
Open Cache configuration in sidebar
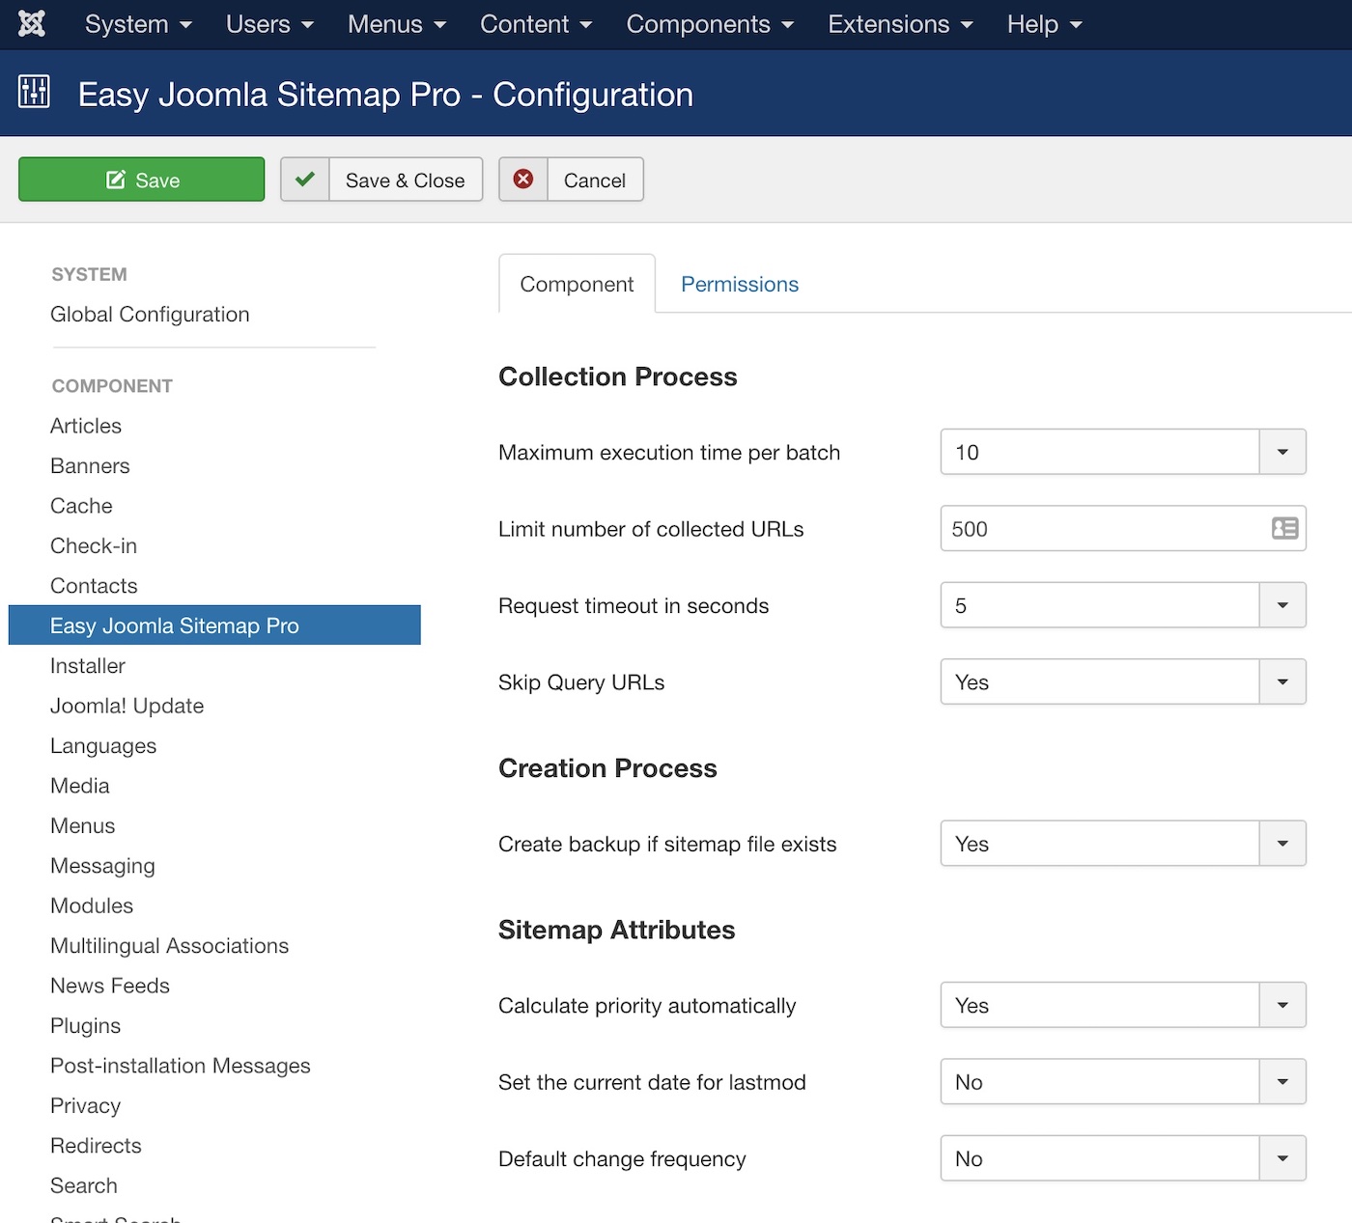pos(81,506)
